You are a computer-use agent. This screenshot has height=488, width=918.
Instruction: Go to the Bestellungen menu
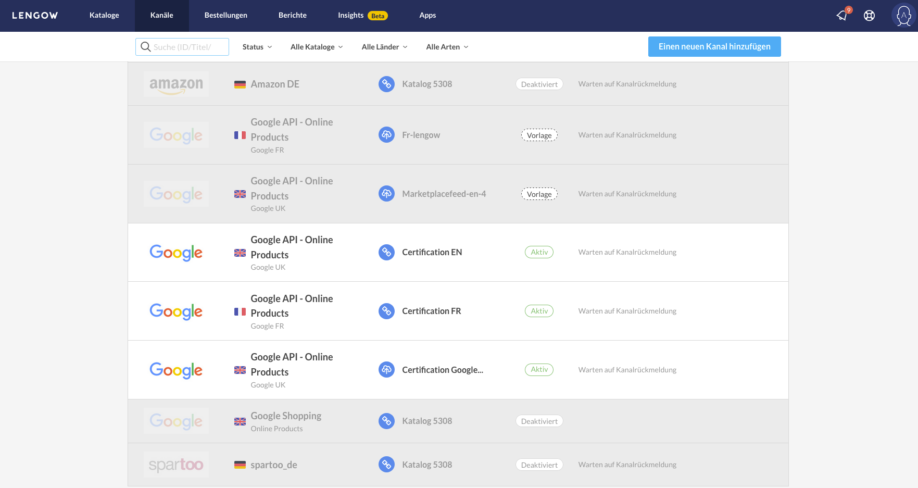226,16
